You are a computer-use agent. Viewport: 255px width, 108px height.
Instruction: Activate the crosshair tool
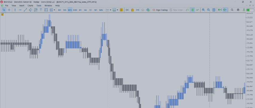coord(9,10)
